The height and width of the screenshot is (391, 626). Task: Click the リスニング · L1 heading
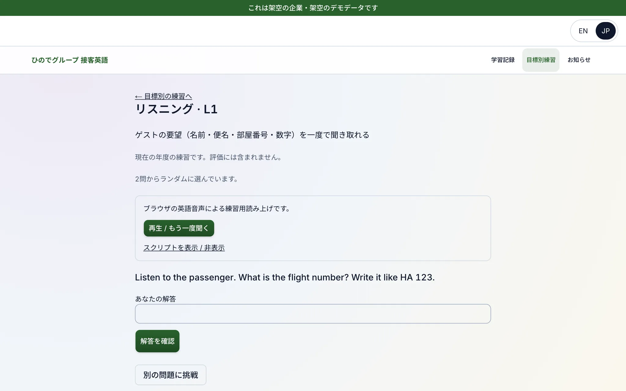176,109
